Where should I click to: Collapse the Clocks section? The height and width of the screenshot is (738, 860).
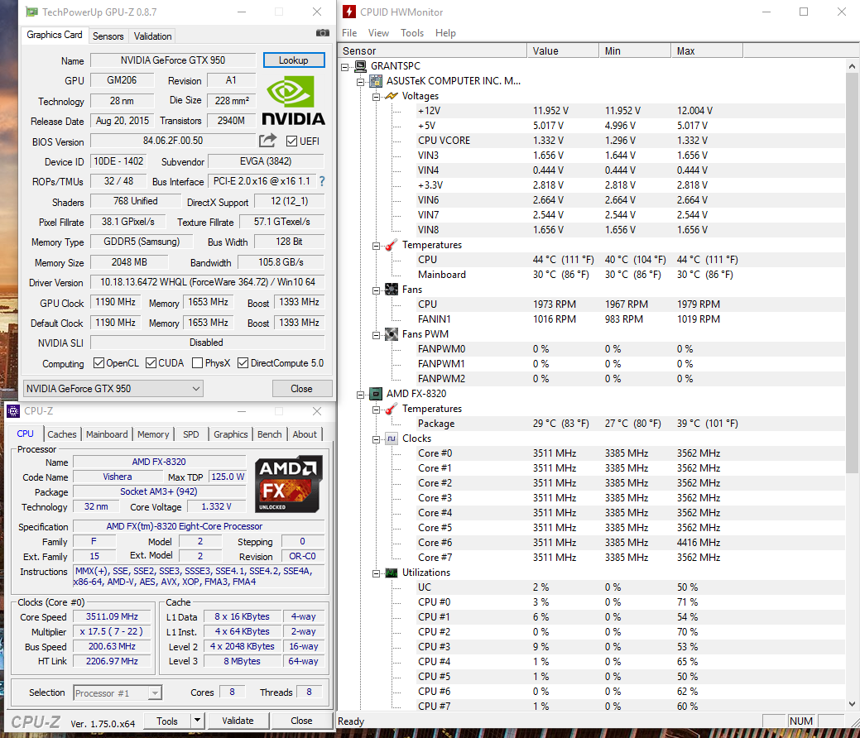click(377, 439)
